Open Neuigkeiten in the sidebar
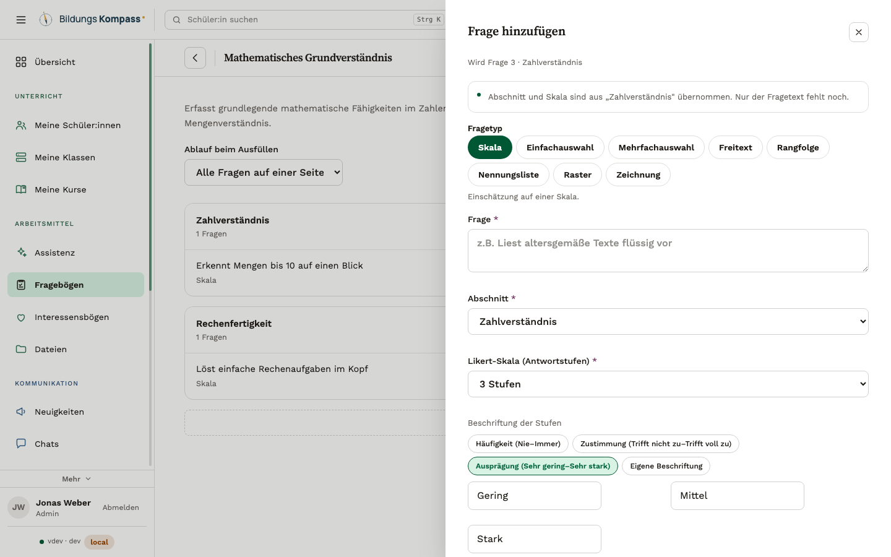This screenshot has width=891, height=557. point(75,412)
